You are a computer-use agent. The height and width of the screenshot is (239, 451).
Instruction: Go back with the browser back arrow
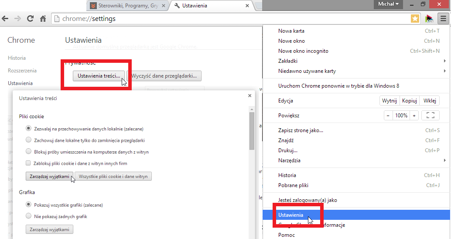point(5,19)
